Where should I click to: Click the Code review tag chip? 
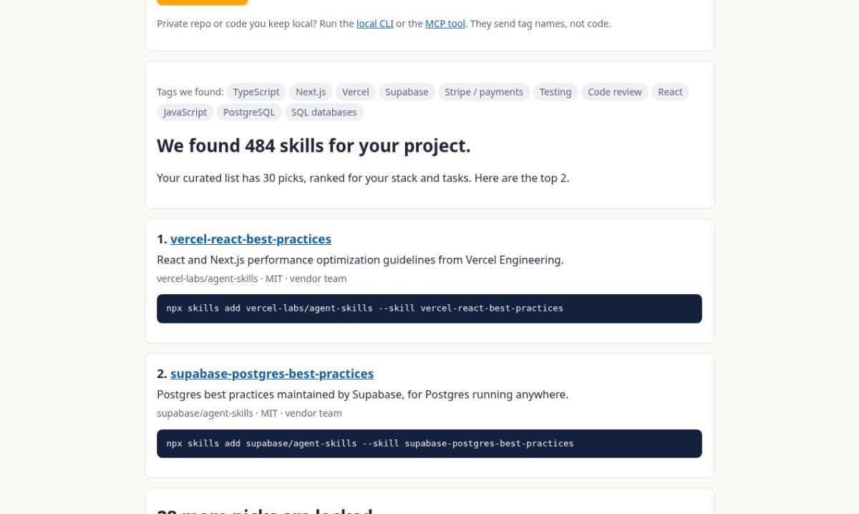tap(615, 92)
